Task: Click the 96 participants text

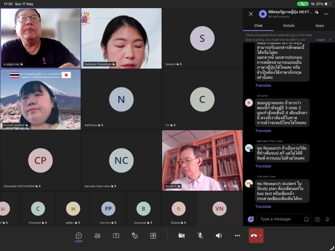Action: tap(279, 17)
